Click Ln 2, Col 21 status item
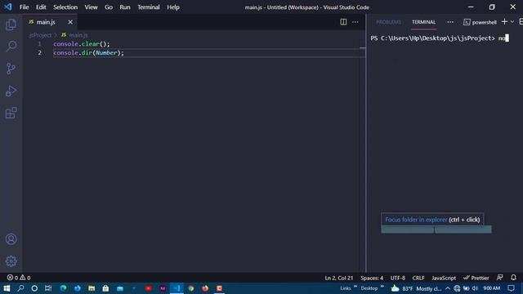 coord(339,278)
